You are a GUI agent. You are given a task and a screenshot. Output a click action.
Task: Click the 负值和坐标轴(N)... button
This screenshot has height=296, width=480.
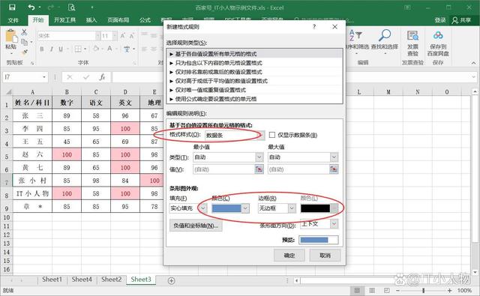tap(196, 226)
